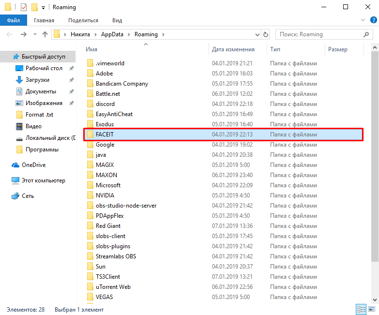Viewport: 379px width, 315px height.
Task: Open the quick access toolbar customize dropdown
Action: click(43, 8)
